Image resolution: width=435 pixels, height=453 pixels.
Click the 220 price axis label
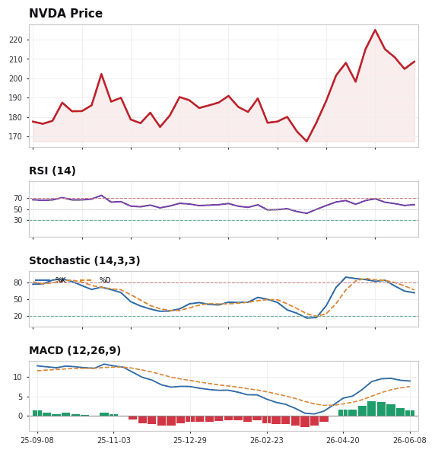(15, 40)
